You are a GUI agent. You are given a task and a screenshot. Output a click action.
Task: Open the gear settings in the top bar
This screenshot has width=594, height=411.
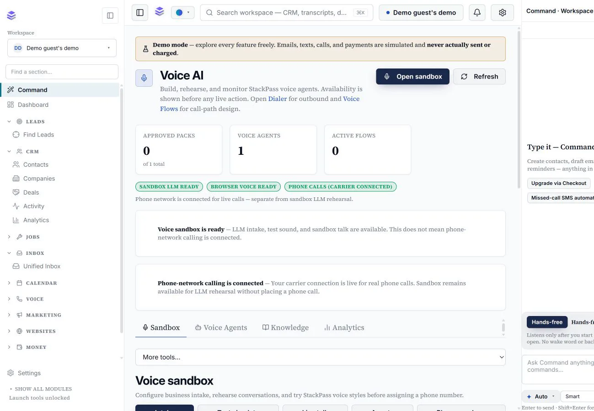tap(503, 12)
